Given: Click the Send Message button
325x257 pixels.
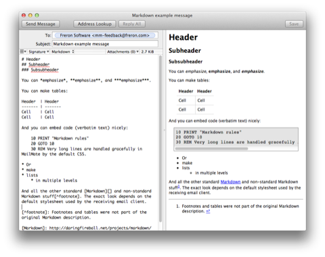Looking at the screenshot, I should pos(41,24).
